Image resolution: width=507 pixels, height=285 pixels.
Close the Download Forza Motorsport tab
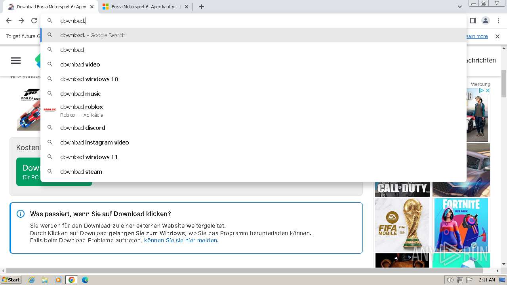92,7
